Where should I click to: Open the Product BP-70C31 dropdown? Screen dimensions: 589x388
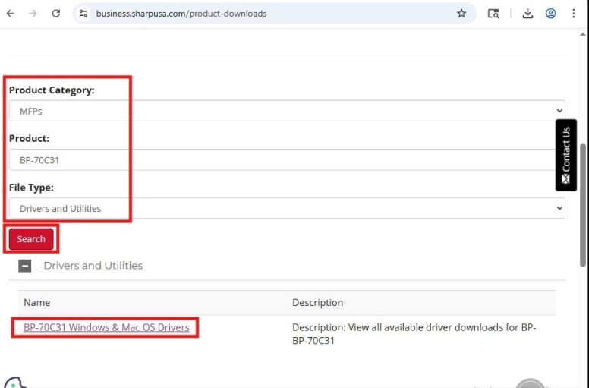287,160
